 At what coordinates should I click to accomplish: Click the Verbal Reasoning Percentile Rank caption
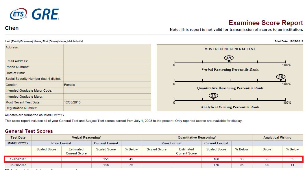pos(230,69)
